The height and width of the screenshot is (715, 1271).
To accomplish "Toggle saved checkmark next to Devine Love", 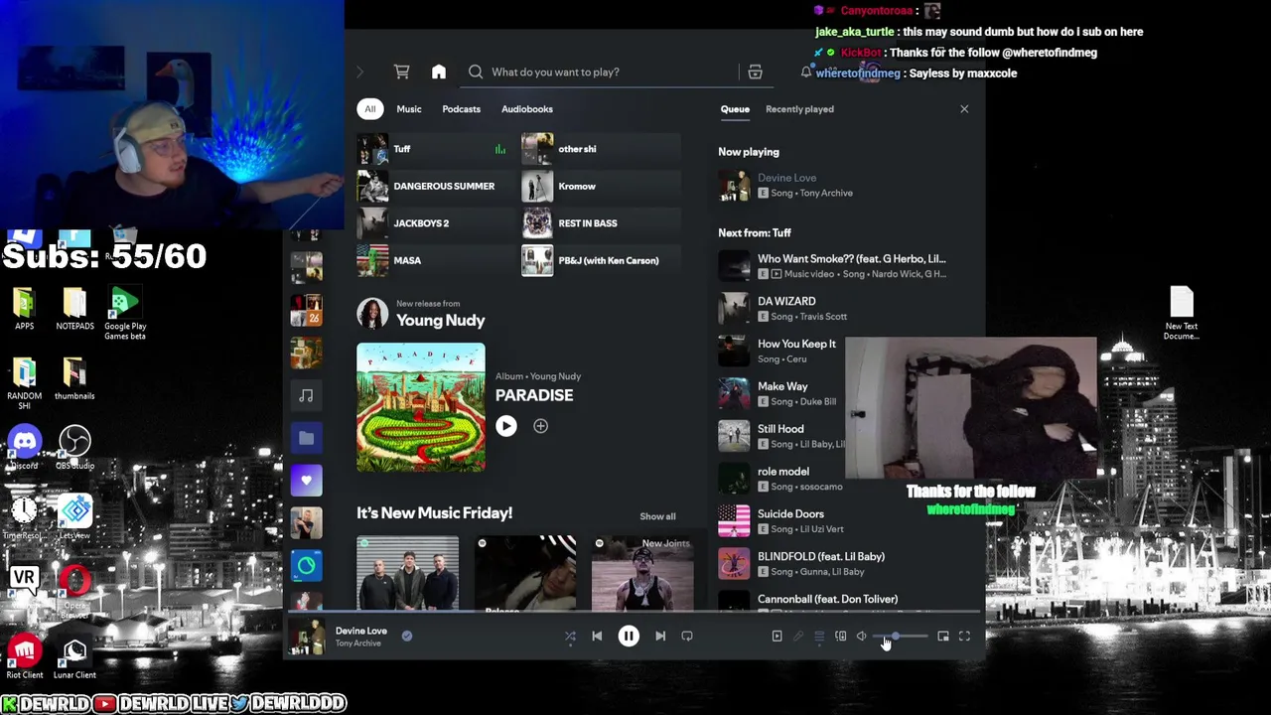I will [407, 637].
